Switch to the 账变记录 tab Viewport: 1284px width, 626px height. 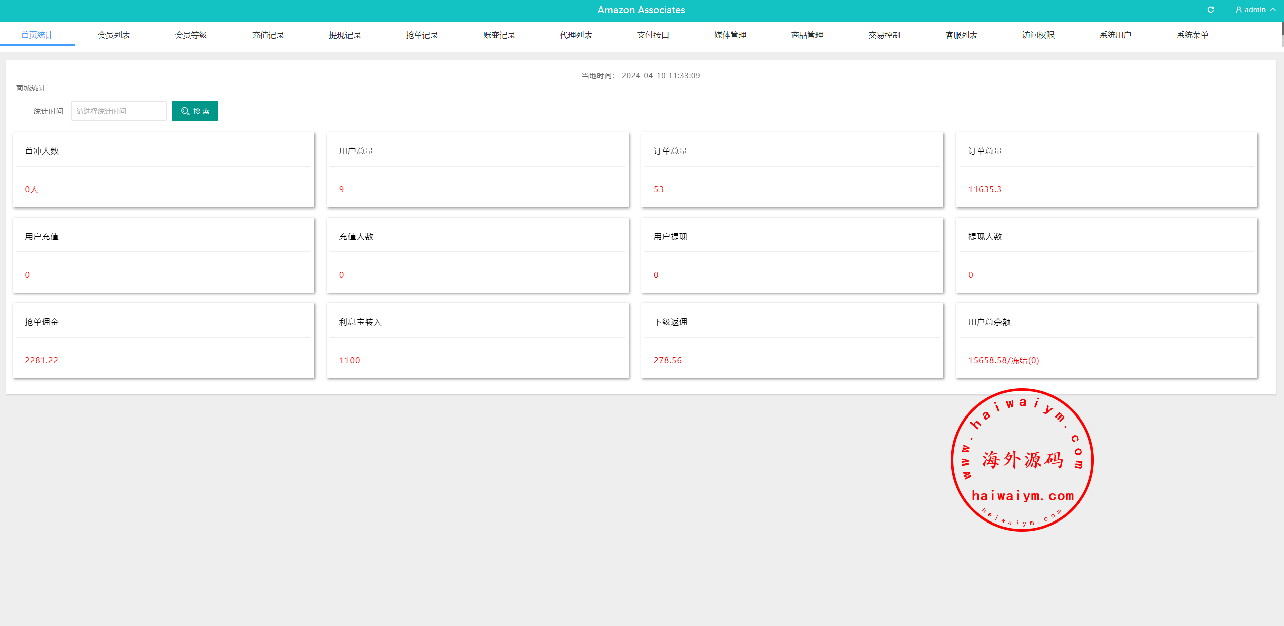(x=499, y=35)
